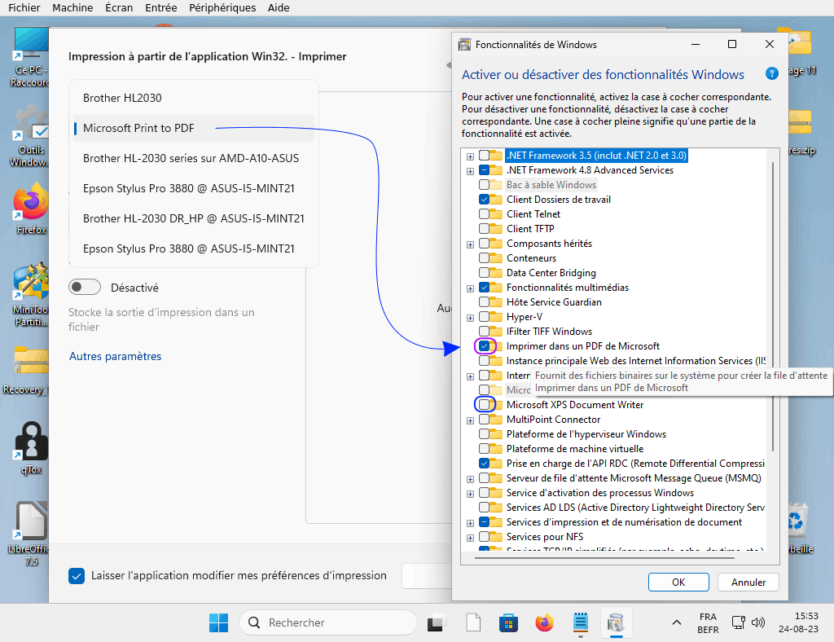Expand the Hyper-V tree node
Viewport: 834px width, 642px height.
click(470, 318)
